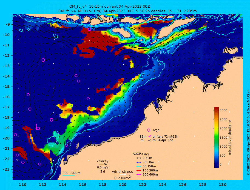Viewport: 250px width, 190px height.
Task: Click the '0.5 m/s' velocity scale value
Action: (103, 167)
